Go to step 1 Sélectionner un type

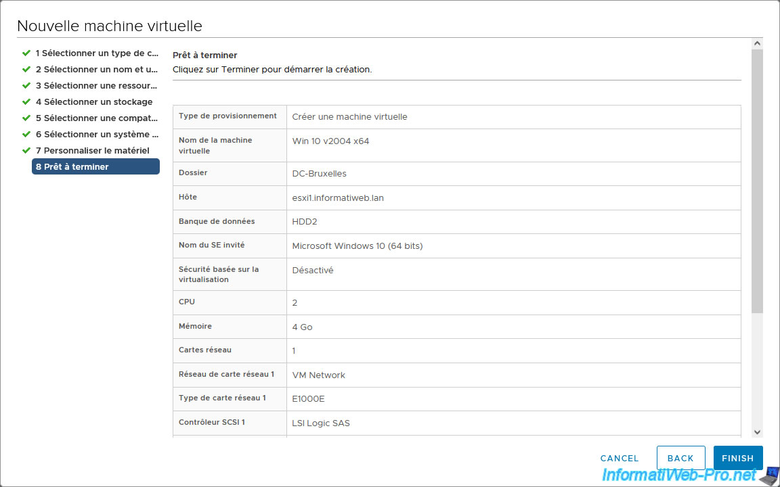click(x=97, y=53)
